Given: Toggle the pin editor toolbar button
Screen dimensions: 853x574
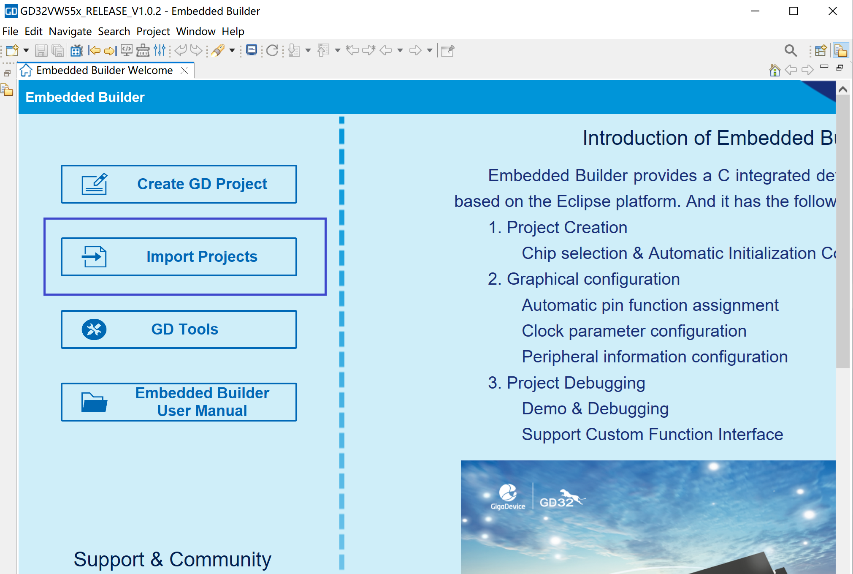Looking at the screenshot, I should tap(447, 51).
